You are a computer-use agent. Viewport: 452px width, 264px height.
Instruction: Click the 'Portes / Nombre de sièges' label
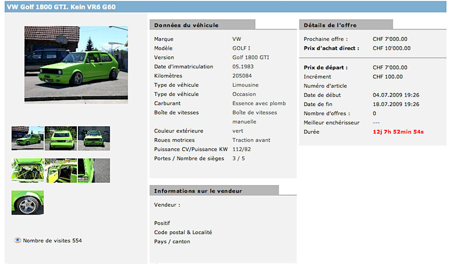[189, 159]
